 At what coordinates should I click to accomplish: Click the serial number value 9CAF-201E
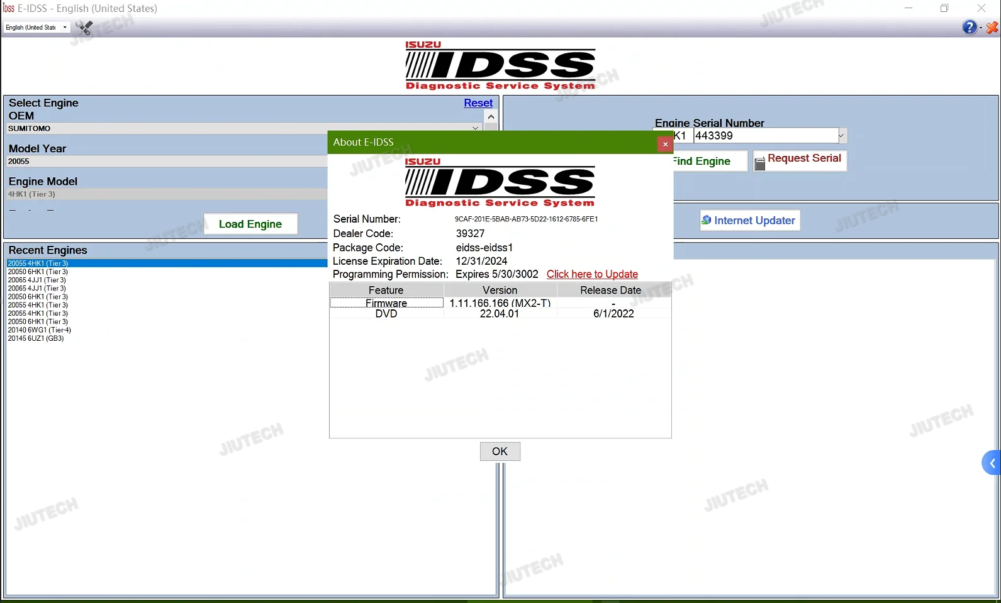tap(527, 219)
